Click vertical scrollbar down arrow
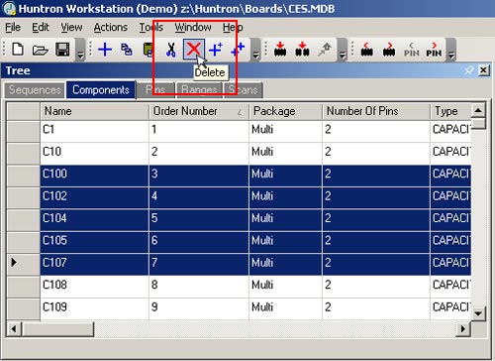 tap(478, 313)
